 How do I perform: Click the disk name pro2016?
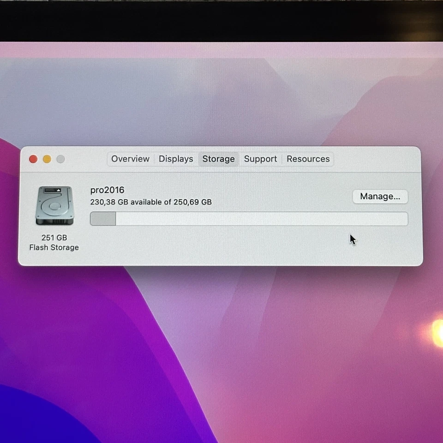click(x=108, y=190)
